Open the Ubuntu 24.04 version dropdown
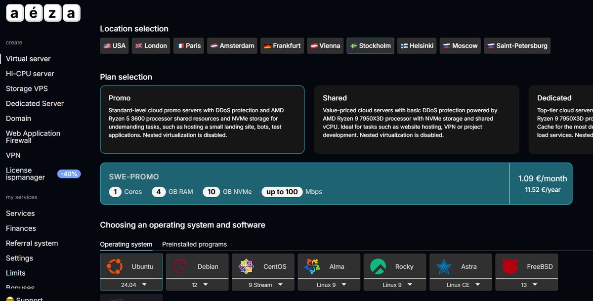Viewport: 593px width, 301px height. click(131, 285)
